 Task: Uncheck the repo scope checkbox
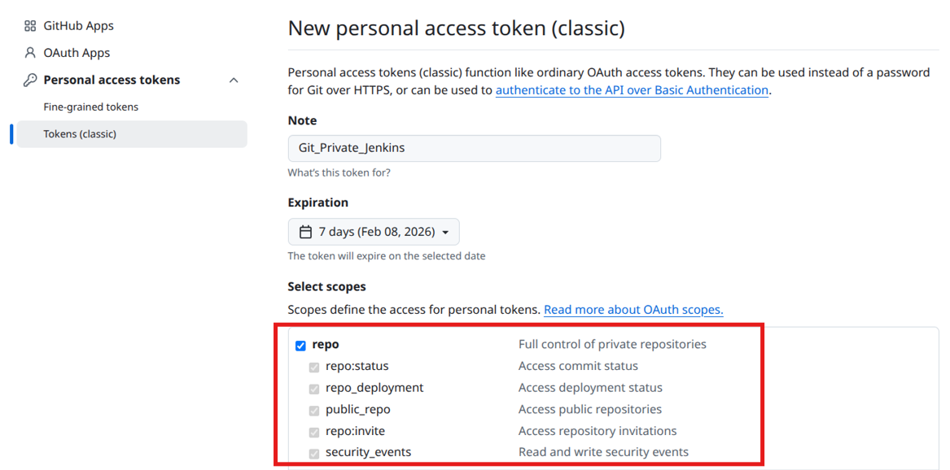pos(300,344)
